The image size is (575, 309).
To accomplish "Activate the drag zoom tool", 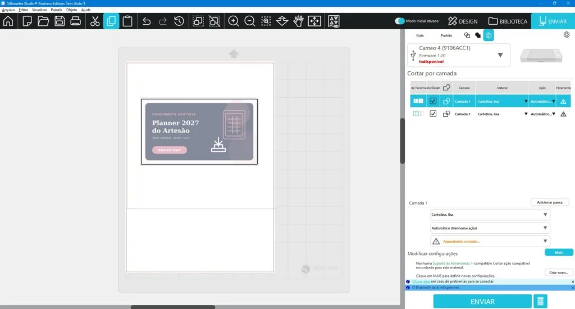I will pos(282,21).
